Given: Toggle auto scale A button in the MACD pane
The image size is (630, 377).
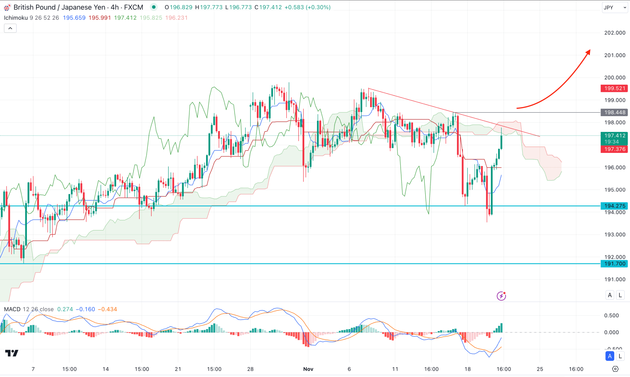Looking at the screenshot, I should [x=610, y=356].
